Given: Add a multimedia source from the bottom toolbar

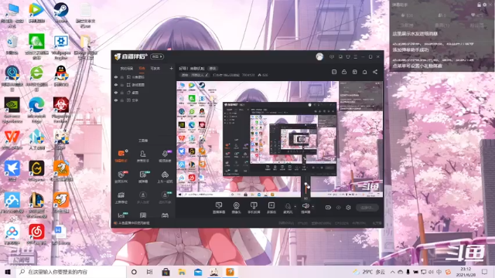Looking at the screenshot, I should (x=271, y=208).
